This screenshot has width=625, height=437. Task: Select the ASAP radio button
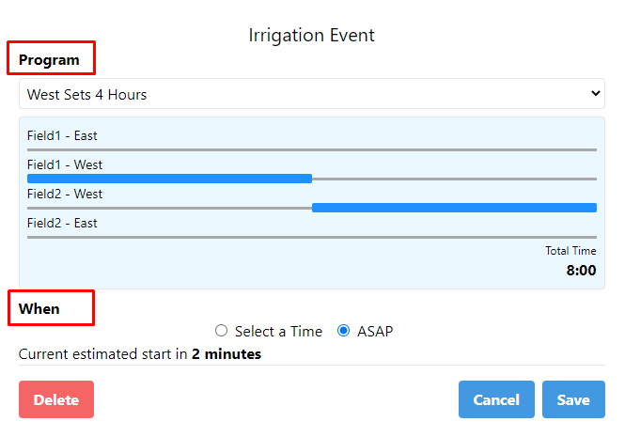pyautogui.click(x=344, y=331)
